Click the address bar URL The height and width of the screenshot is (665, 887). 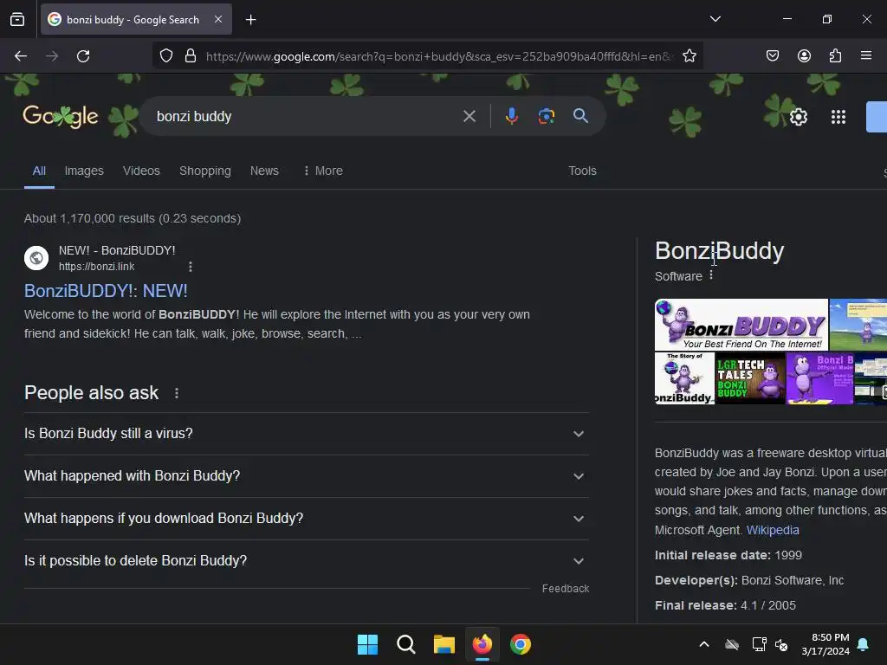(x=439, y=56)
